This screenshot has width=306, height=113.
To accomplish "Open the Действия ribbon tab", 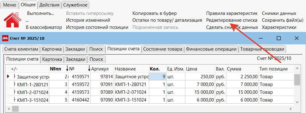I will 49,5.
